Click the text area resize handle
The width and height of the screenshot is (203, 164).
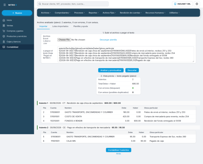coord(193,61)
